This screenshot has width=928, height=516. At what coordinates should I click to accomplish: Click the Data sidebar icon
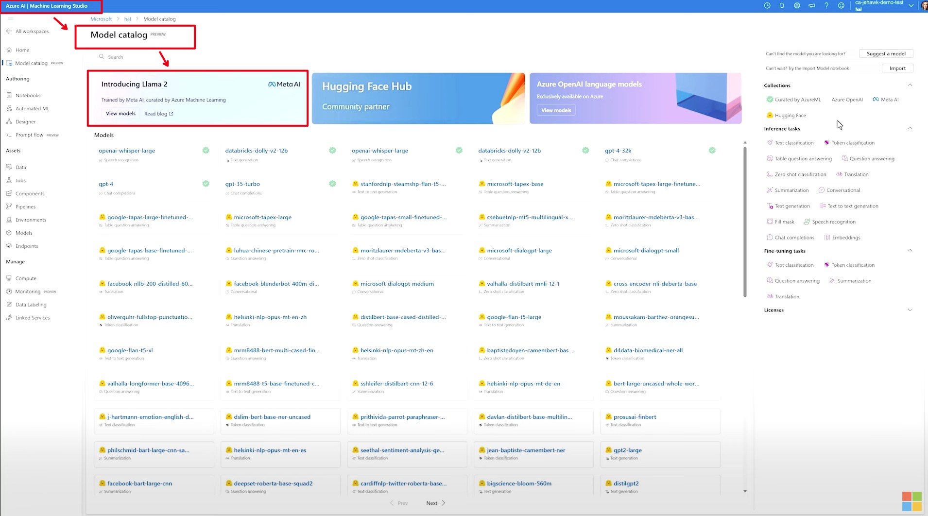[x=9, y=167]
